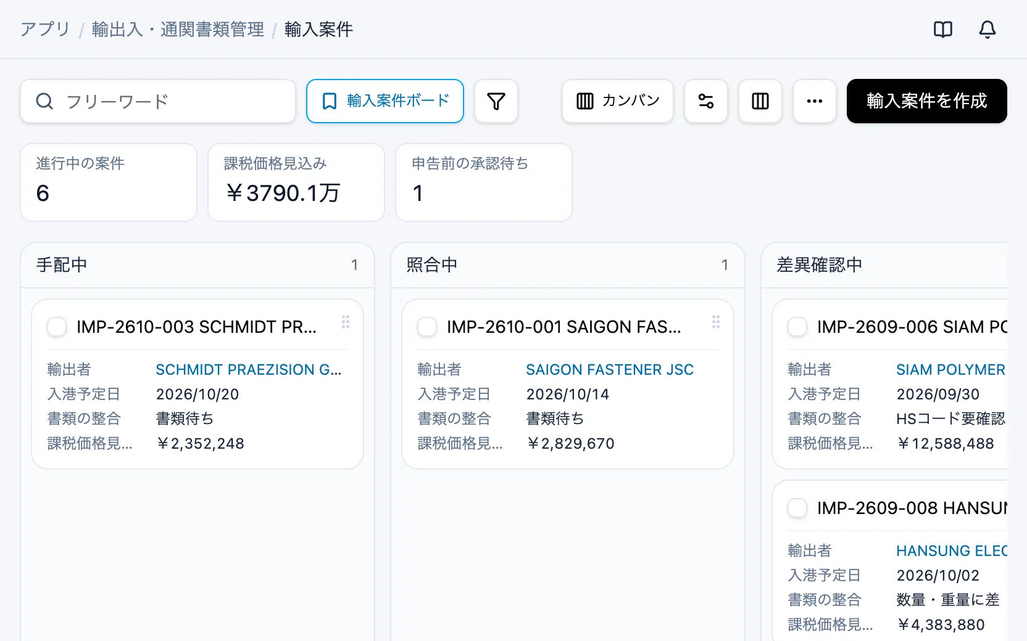Select the arrival date 2026/10/14
Image resolution: width=1027 pixels, height=641 pixels.
click(568, 394)
